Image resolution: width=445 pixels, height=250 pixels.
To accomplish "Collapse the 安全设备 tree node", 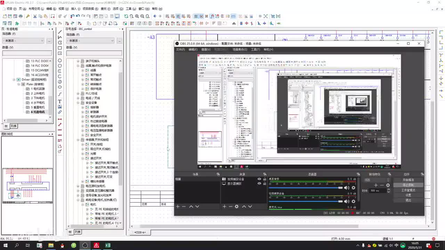I will [x=78, y=103].
